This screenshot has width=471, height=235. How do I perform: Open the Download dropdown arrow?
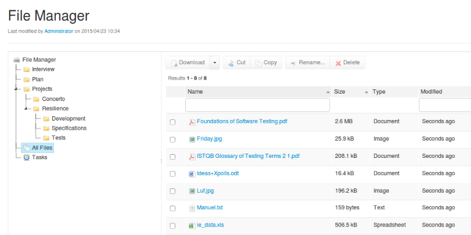click(215, 62)
